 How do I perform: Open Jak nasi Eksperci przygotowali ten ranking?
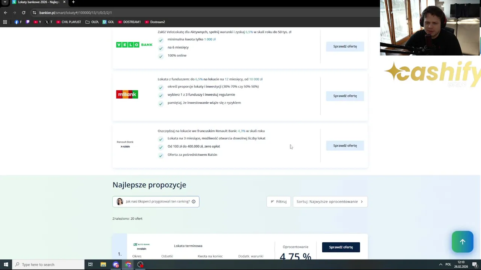(156, 201)
